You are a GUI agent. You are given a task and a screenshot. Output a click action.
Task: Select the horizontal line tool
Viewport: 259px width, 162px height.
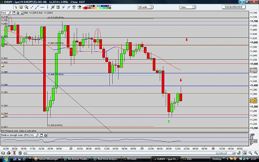click(42, 7)
